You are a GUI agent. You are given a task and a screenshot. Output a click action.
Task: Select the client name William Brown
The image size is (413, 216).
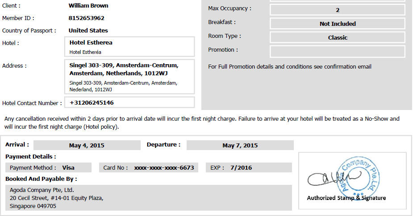point(88,5)
